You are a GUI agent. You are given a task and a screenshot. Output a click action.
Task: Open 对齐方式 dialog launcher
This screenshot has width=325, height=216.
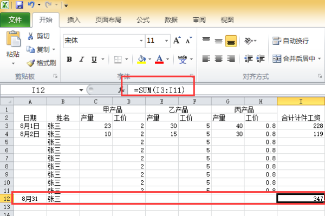[320, 76]
